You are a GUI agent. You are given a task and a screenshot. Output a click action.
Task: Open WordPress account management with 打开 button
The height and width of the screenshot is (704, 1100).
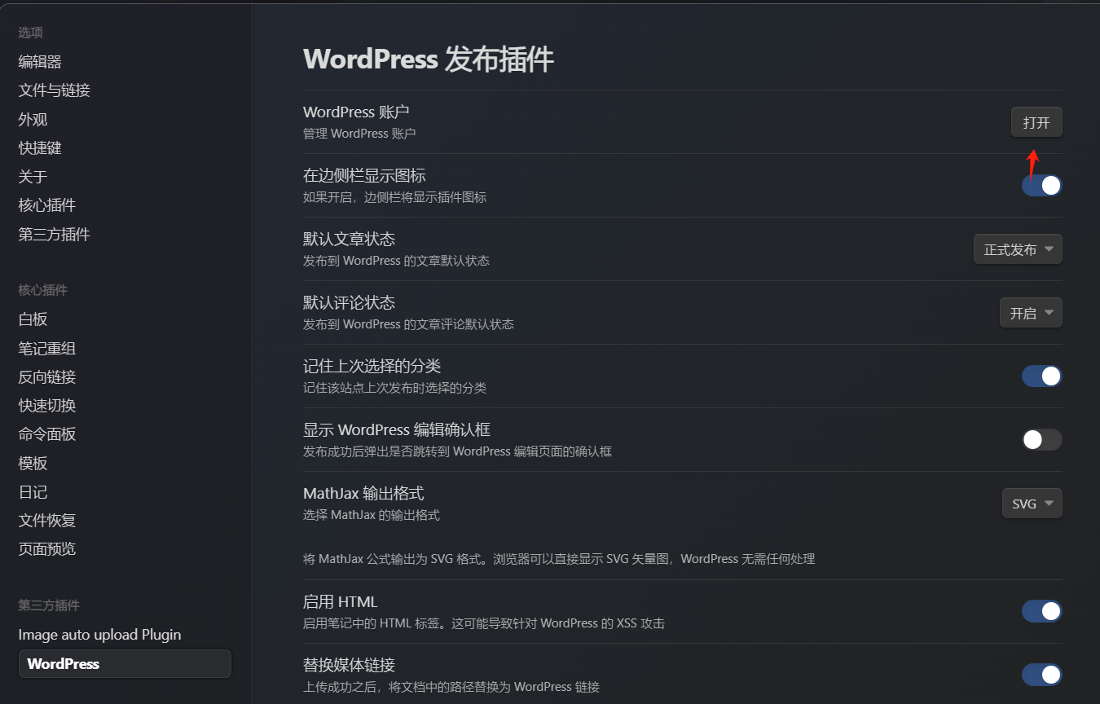click(1036, 121)
